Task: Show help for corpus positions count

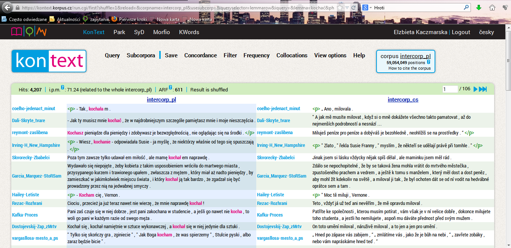Action: coord(429,62)
